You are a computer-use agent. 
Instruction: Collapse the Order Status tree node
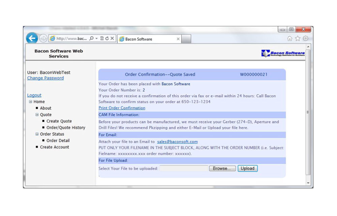click(37, 134)
